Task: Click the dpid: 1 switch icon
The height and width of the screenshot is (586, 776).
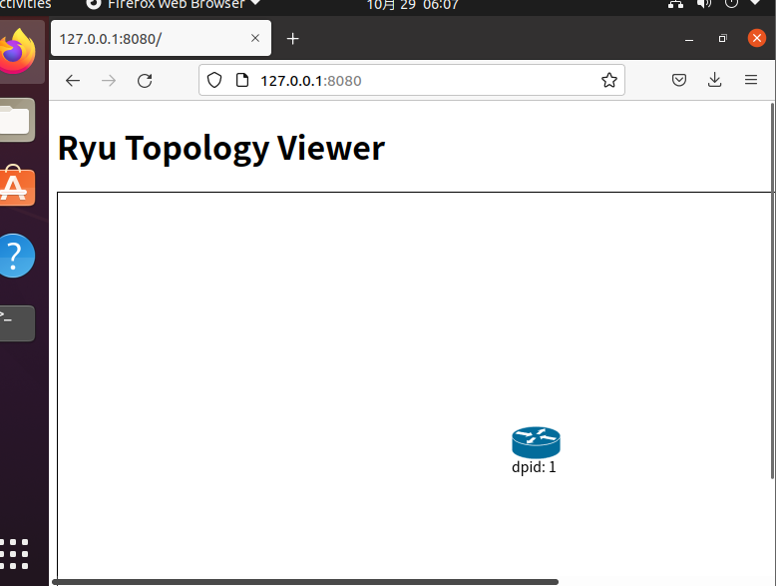Action: 536,442
